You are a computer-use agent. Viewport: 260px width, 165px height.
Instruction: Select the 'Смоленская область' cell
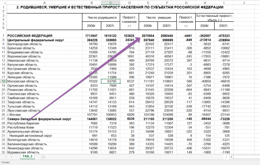tap(45, 94)
